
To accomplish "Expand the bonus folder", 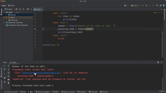I will [x=6, y=15].
